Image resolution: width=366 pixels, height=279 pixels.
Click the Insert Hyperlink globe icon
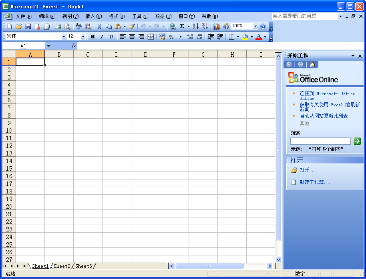click(173, 26)
